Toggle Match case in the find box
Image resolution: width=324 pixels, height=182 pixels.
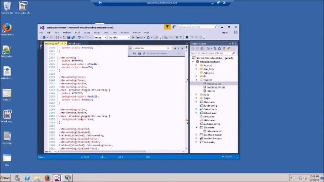(x=135, y=54)
